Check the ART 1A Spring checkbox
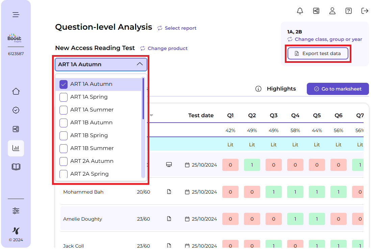The width and height of the screenshot is (371, 250). (64, 97)
